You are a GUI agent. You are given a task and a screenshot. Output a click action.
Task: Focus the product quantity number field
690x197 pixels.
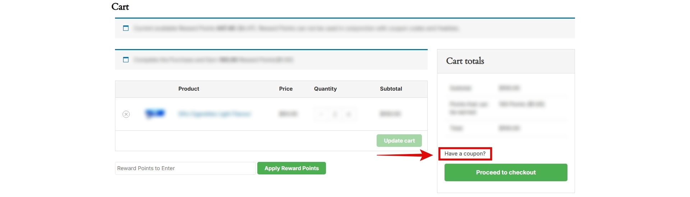point(335,114)
